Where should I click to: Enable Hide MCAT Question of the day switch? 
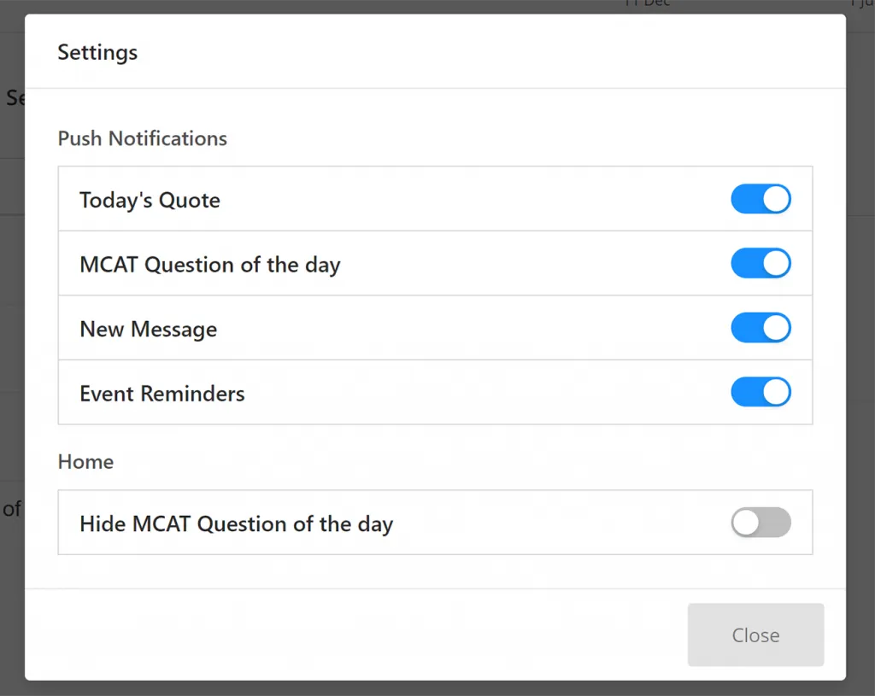click(x=760, y=523)
